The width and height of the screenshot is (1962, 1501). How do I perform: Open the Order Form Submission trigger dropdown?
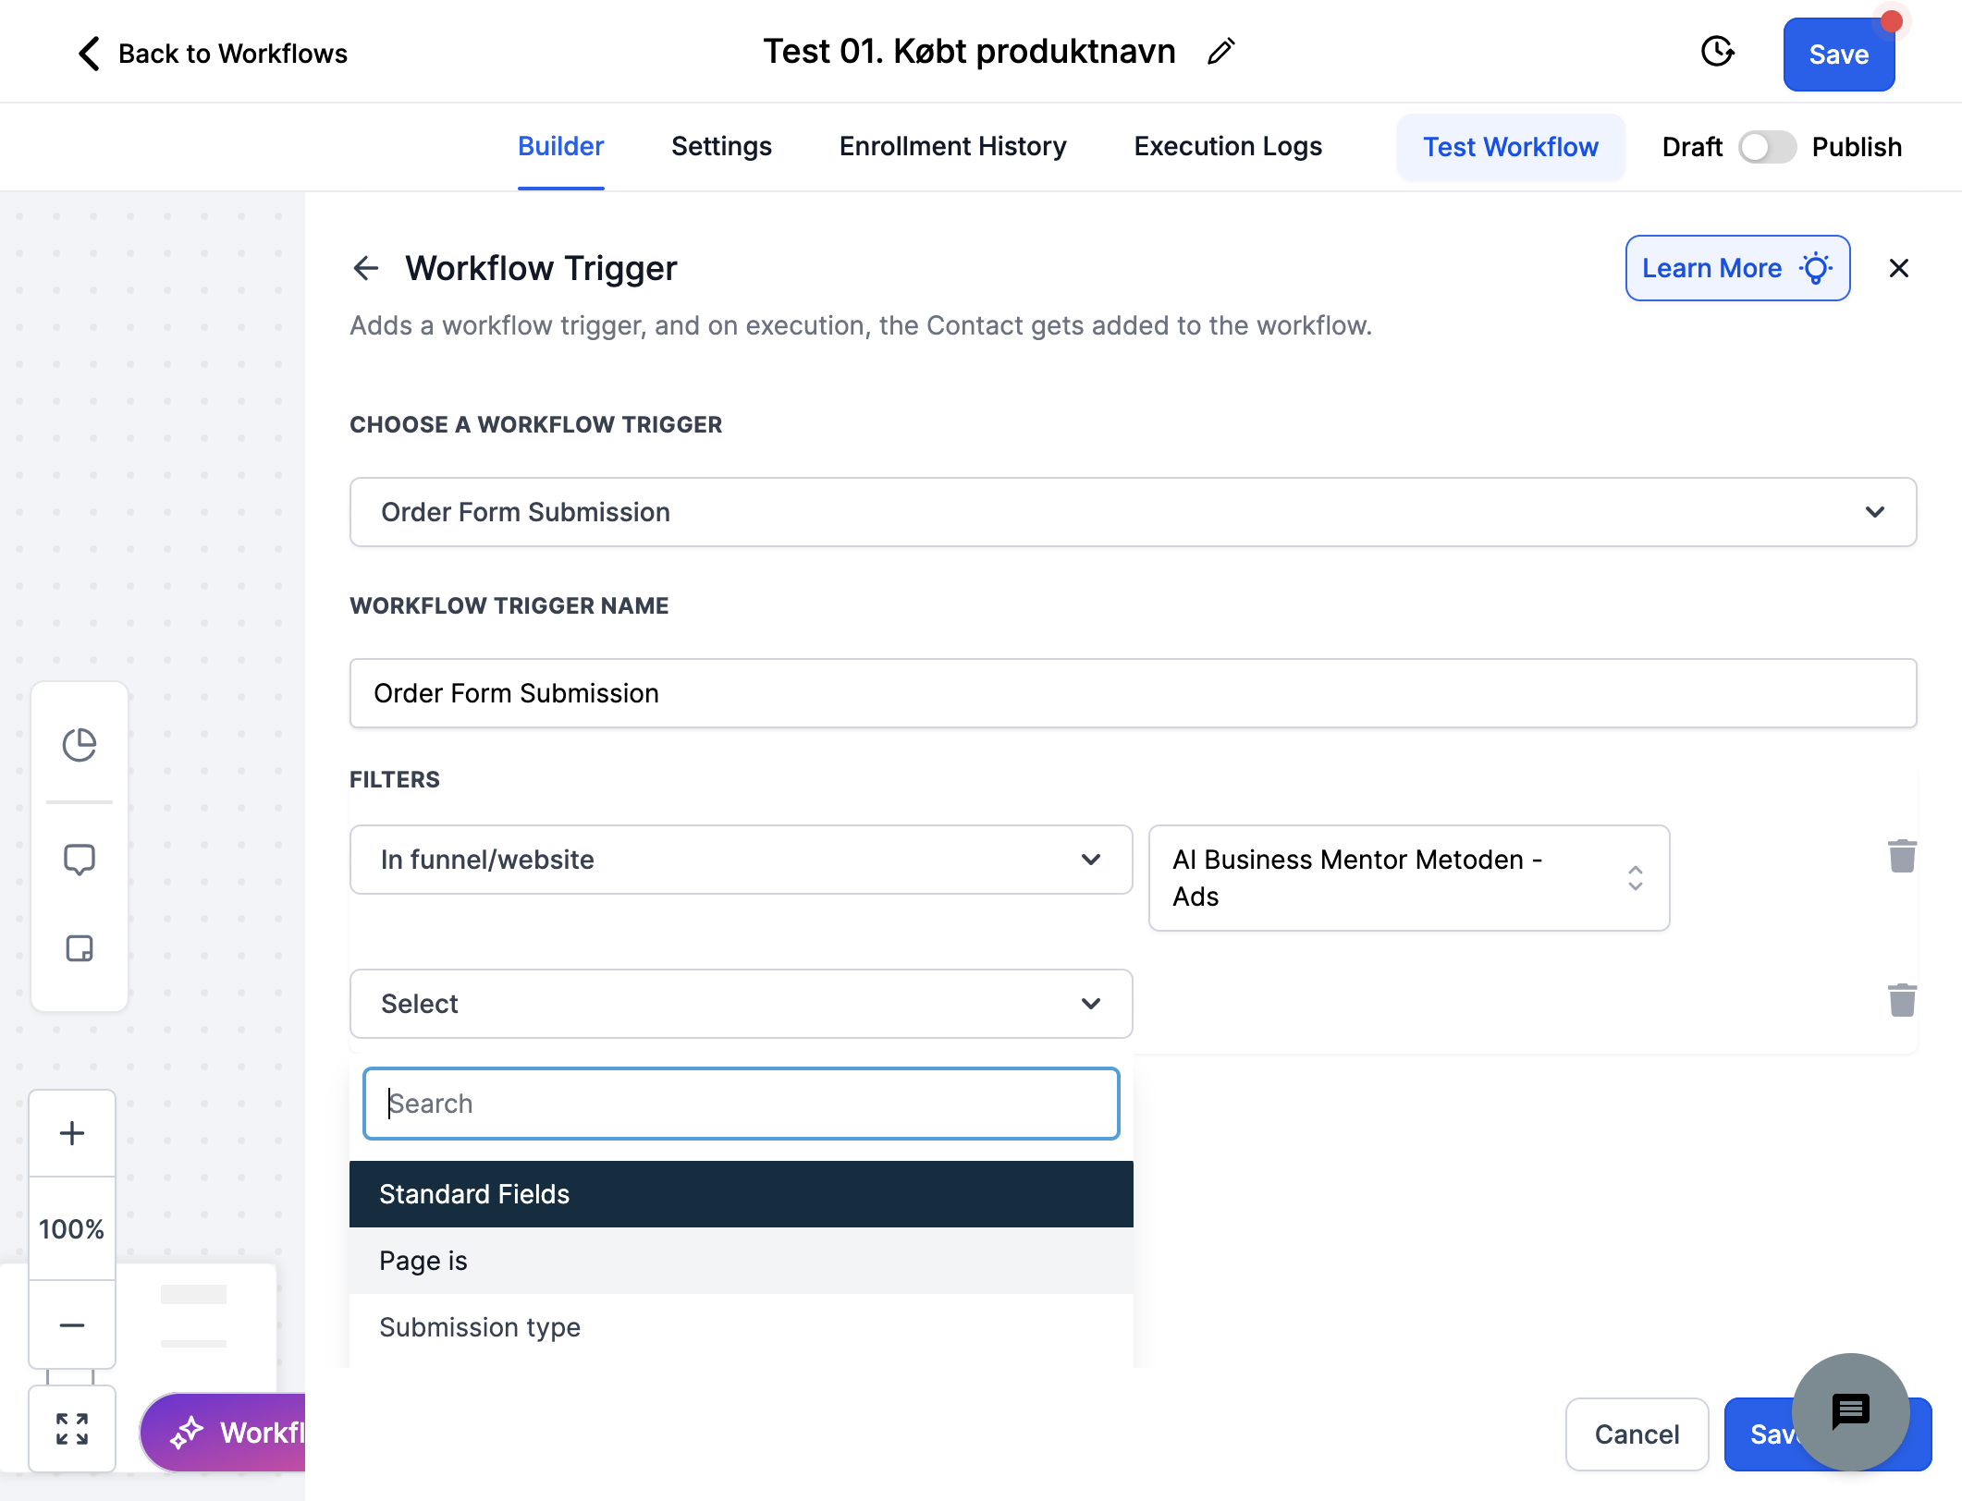click(x=1133, y=512)
